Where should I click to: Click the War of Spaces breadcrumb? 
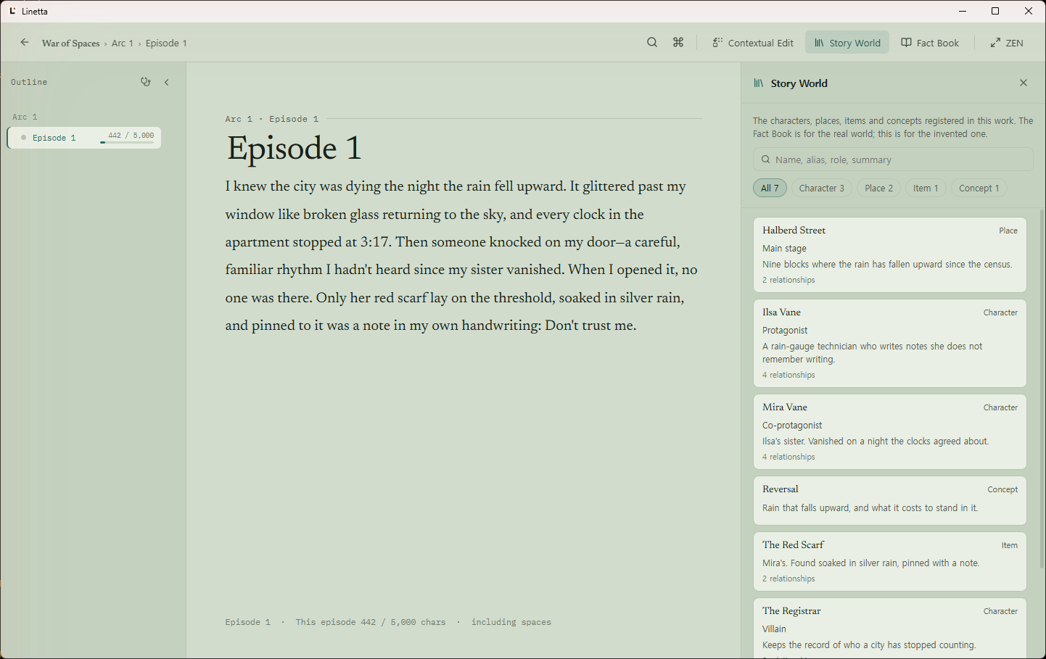click(71, 43)
